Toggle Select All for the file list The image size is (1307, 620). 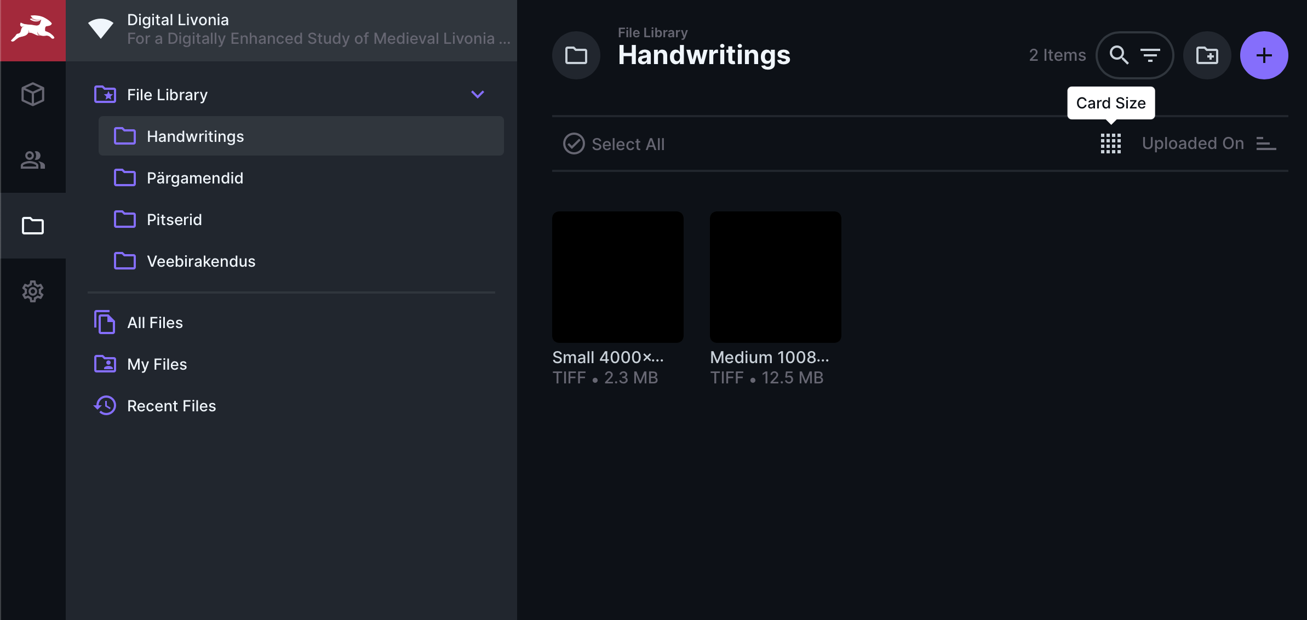[614, 144]
